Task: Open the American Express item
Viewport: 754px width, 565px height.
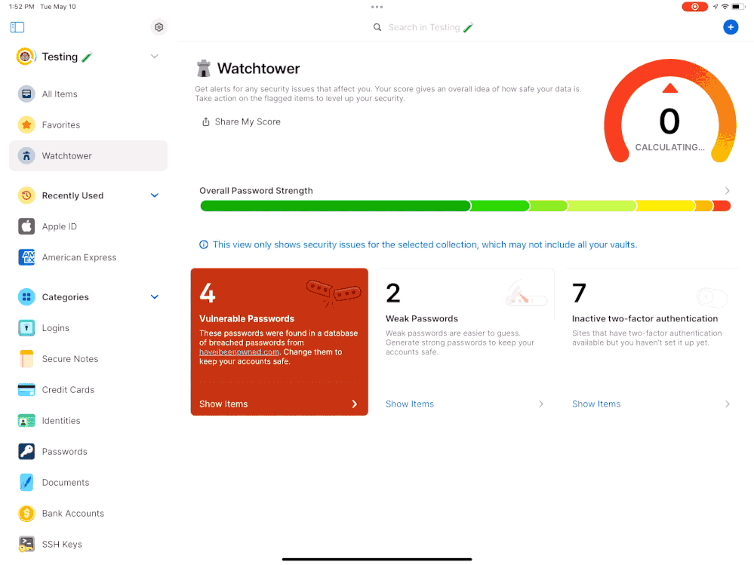Action: [78, 257]
